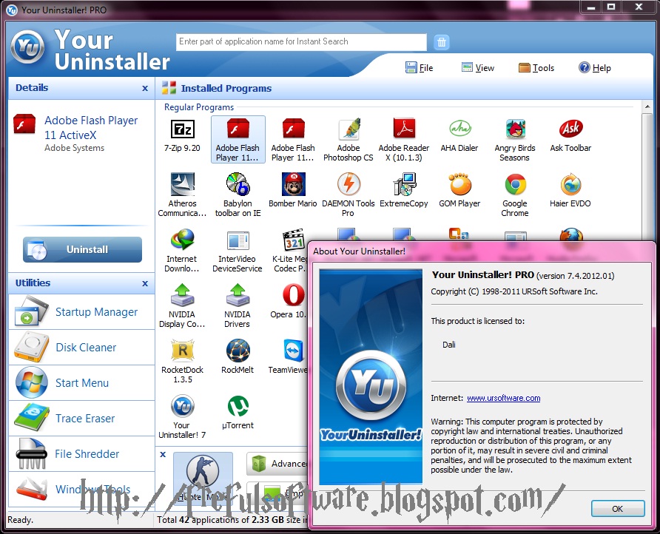Click the Regular Programs group header

199,107
